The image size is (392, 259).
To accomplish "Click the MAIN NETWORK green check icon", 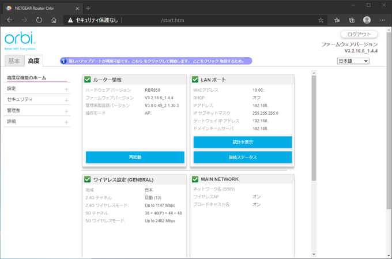I will 195,179.
